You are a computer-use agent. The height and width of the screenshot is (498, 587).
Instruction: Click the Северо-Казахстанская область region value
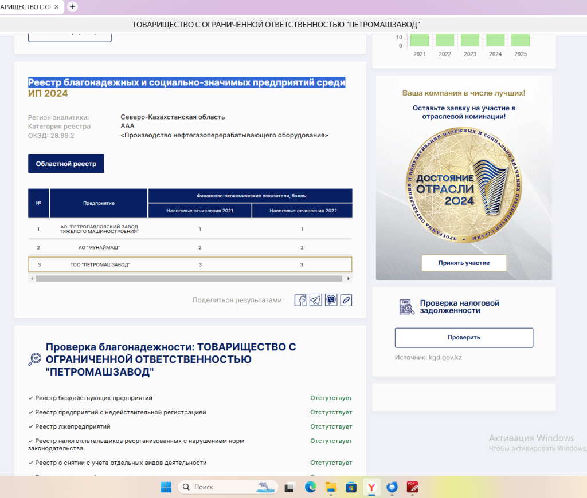pyautogui.click(x=173, y=117)
